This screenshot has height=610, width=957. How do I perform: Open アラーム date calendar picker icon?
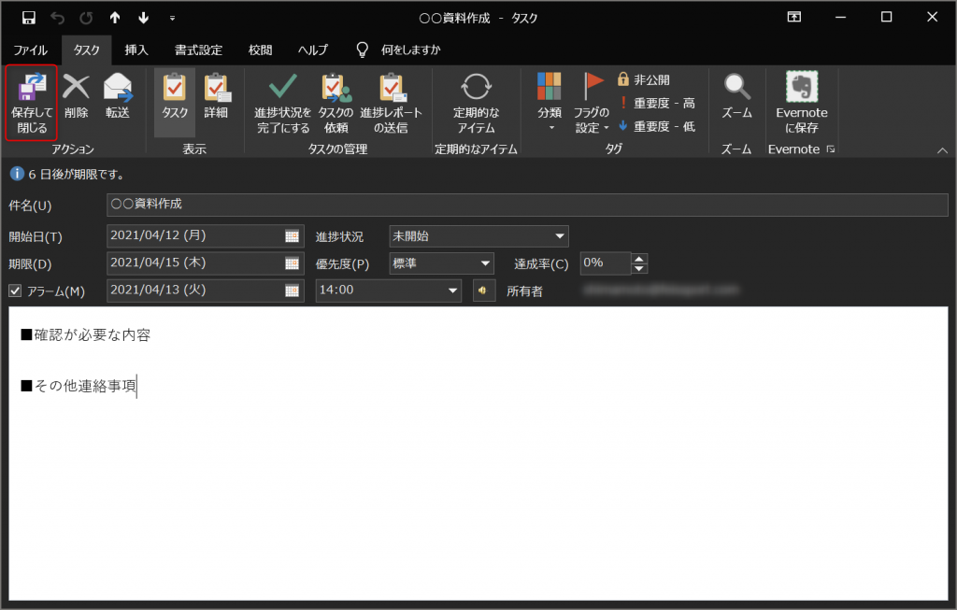293,291
